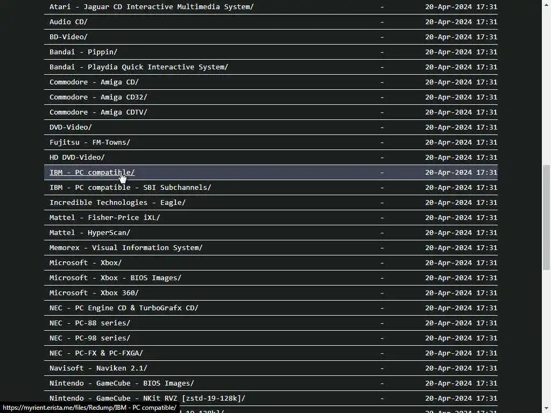The height and width of the screenshot is (413, 551).
Task: Open the Audio CD/ directory link
Action: click(68, 22)
